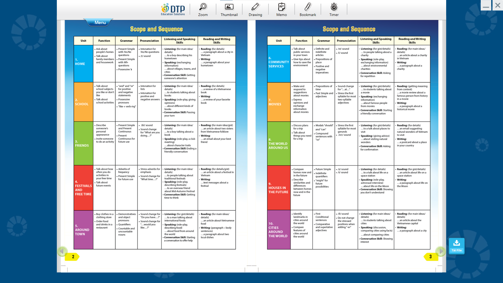Click the DTP Education Solutions logo
The width and height of the screenshot is (503, 283).
click(173, 9)
